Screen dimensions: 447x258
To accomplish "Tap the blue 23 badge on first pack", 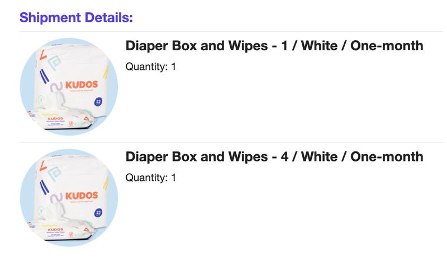I will coord(98,102).
